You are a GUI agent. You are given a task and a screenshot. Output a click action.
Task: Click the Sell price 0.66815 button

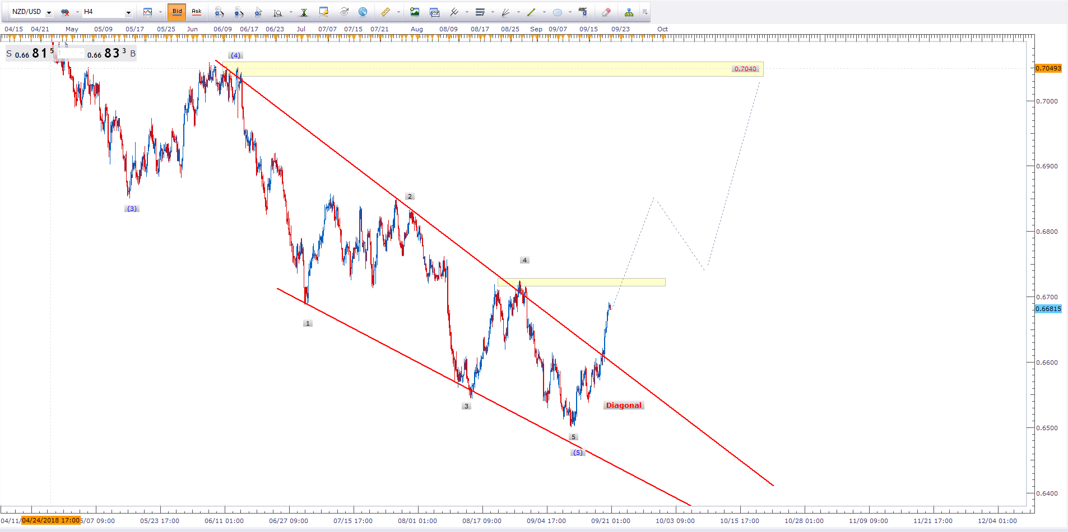[x=30, y=54]
